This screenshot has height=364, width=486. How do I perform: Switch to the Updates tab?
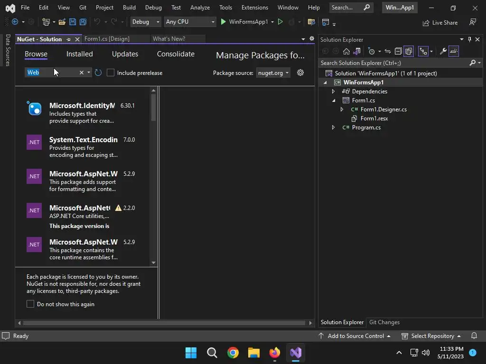tap(125, 54)
